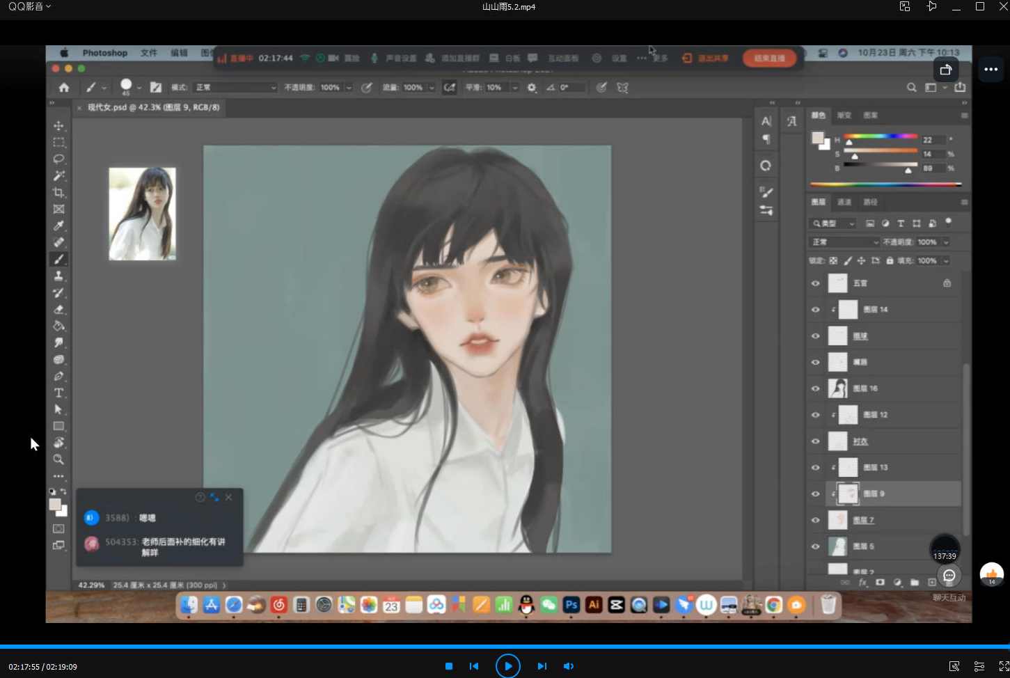Select the Lasso tool

tap(58, 159)
